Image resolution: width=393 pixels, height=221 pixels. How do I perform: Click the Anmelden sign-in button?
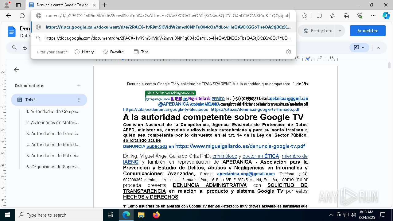[x=368, y=31]
